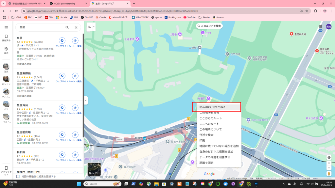Click the route icon for 皇居外苑
The width and height of the screenshot is (335, 188).
click(x=75, y=108)
